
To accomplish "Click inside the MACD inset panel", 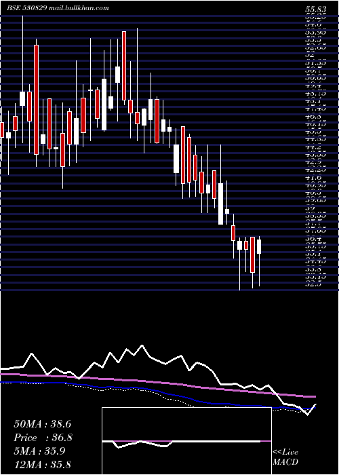I will pyautogui.click(x=186, y=441).
